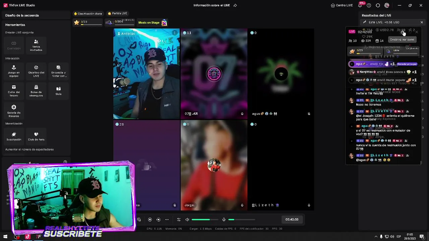The height and width of the screenshot is (241, 429).
Task: Open Encuesta y Votar tool
Action: pos(58,71)
